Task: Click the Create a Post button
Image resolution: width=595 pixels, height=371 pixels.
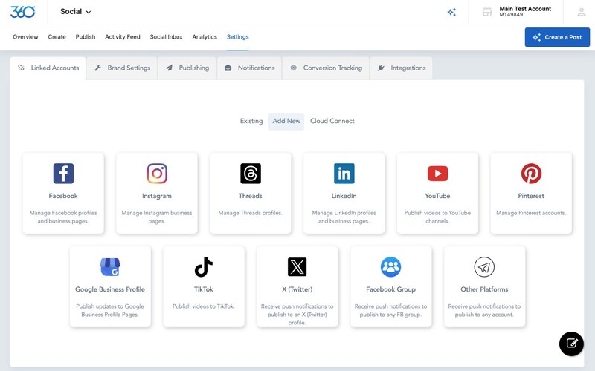Action: click(557, 37)
